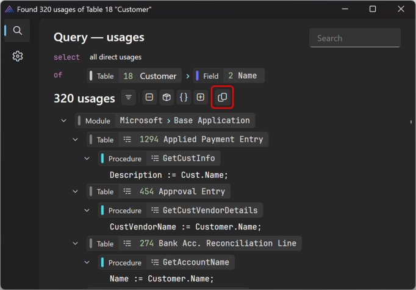Select the 454 Approval Entry table item
Image resolution: width=416 pixels, height=290 pixels.
pos(182,192)
